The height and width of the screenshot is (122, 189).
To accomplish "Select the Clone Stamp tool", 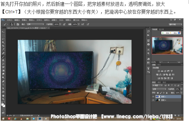I will [x=3, y=60].
